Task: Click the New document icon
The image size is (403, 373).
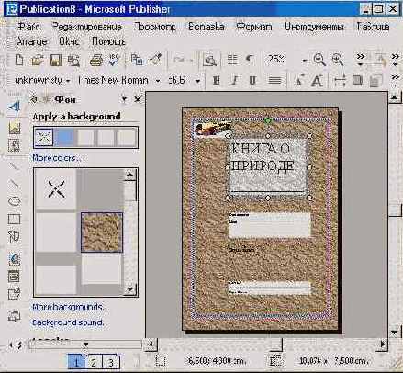Action: click(19, 60)
